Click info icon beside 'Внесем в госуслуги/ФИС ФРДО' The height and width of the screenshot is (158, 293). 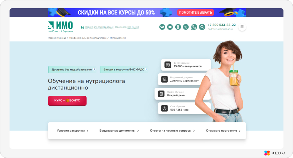(146, 69)
